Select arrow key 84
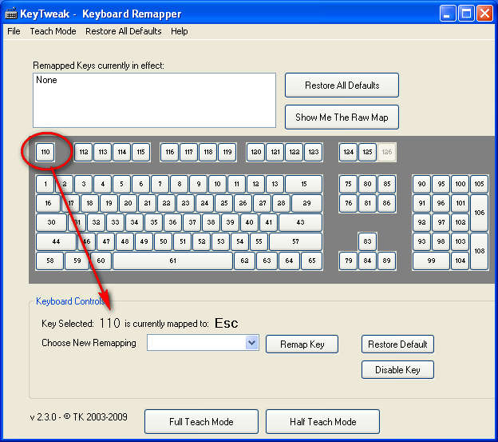The width and height of the screenshot is (498, 442). point(367,261)
